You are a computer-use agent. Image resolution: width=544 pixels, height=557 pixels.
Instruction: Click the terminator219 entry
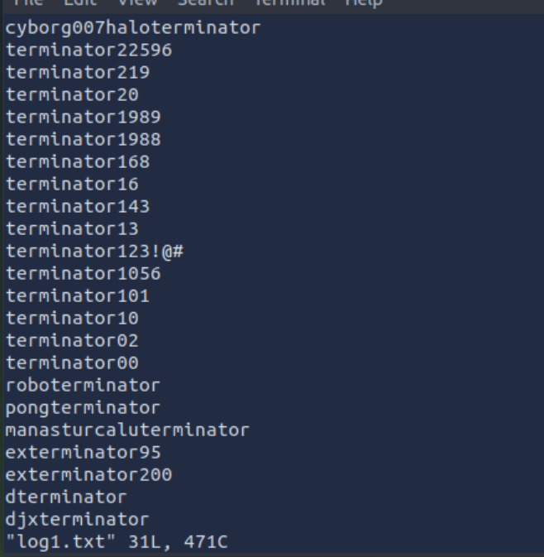click(78, 73)
